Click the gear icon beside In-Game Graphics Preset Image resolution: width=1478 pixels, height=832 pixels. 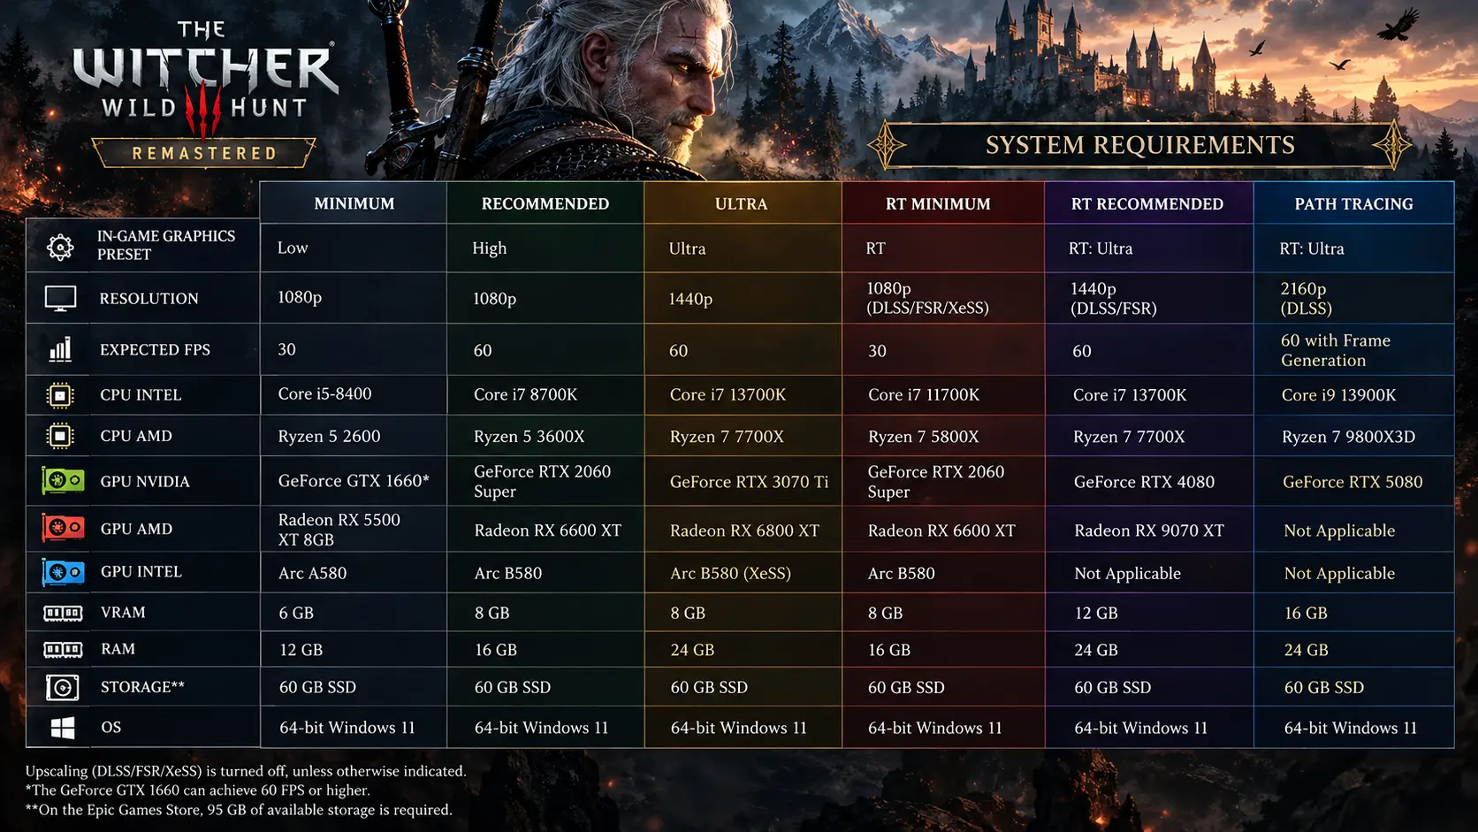coord(60,248)
